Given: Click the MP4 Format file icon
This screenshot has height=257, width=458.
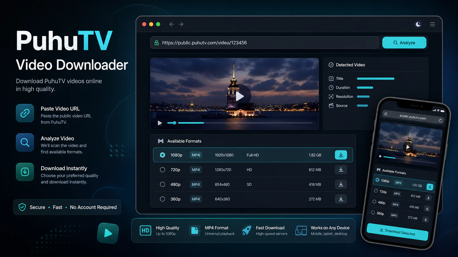Looking at the screenshot, I should 195,231.
